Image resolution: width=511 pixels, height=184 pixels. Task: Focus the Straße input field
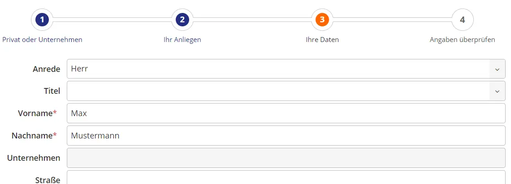(286, 178)
